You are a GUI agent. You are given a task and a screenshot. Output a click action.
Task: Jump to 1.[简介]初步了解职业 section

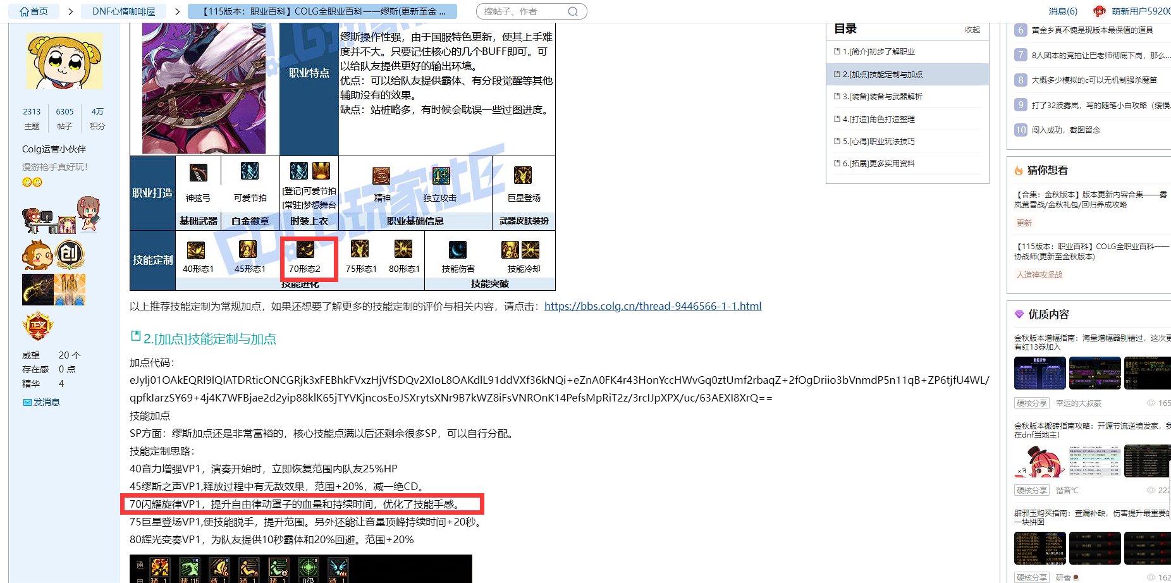click(878, 52)
